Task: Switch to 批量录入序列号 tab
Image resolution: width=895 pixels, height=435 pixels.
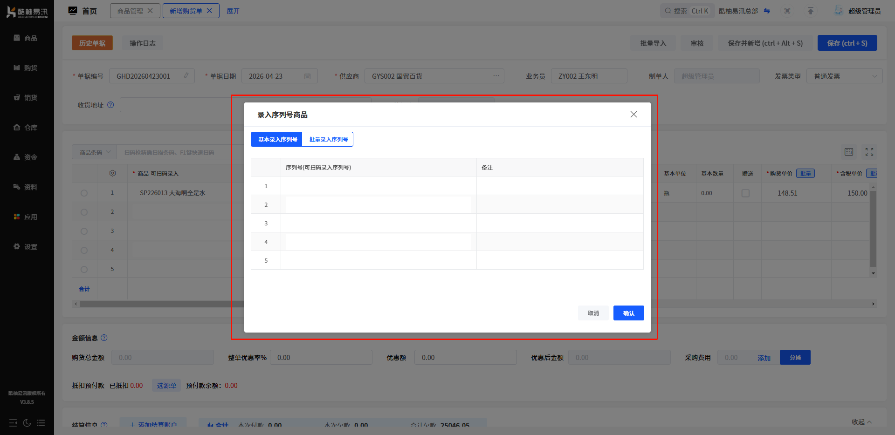Action: click(x=328, y=140)
